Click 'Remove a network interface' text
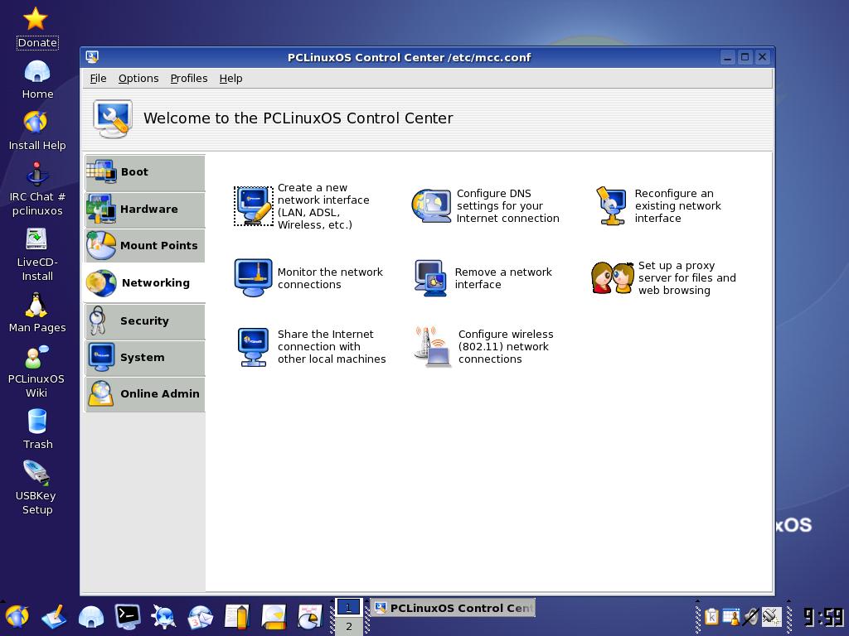The image size is (849, 636). coord(503,278)
